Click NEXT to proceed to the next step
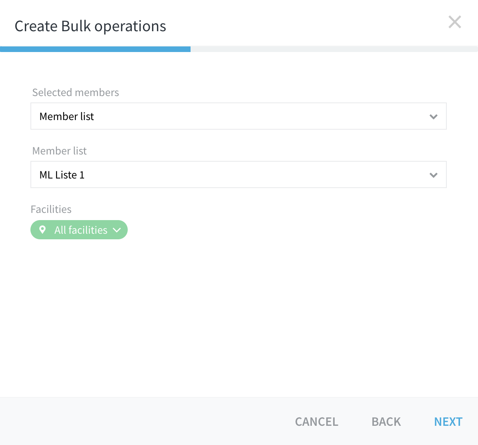The image size is (478, 445). [x=448, y=421]
